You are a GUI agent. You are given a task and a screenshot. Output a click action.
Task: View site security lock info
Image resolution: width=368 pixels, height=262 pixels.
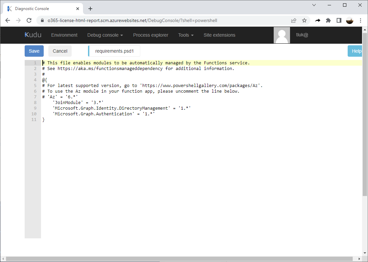(x=42, y=20)
